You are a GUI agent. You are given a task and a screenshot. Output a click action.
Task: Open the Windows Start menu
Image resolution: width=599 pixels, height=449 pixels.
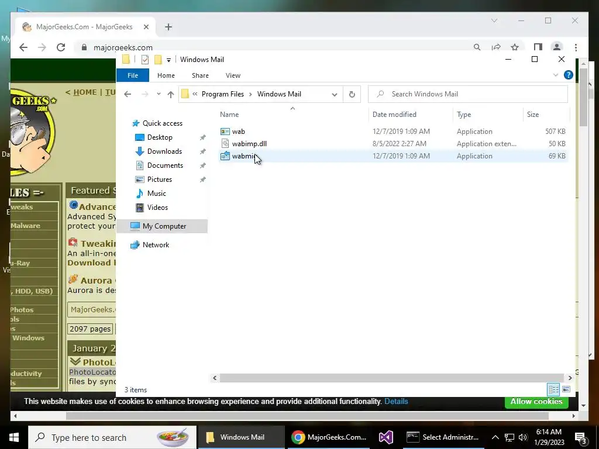pyautogui.click(x=14, y=437)
